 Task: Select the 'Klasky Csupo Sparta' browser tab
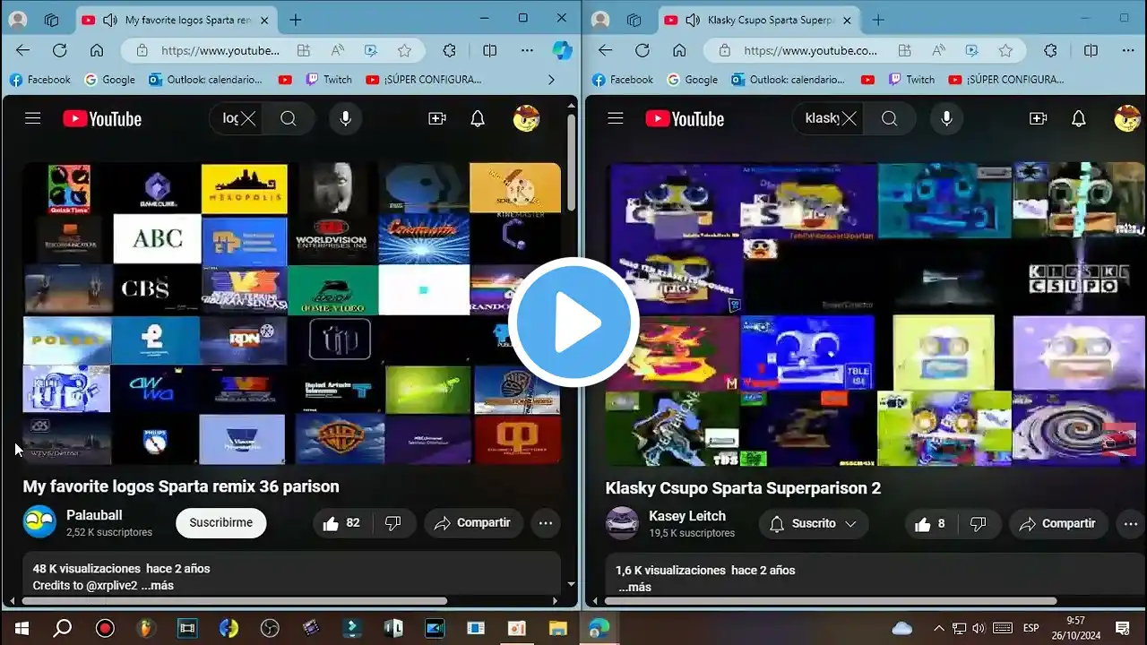coord(758,20)
